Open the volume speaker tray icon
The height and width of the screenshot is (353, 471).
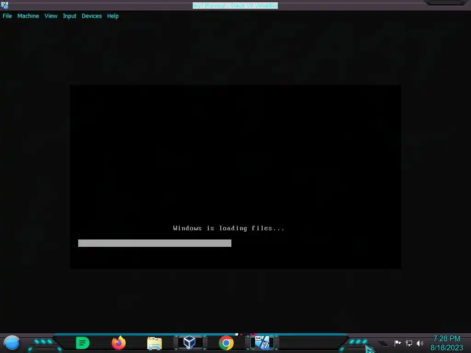point(420,343)
